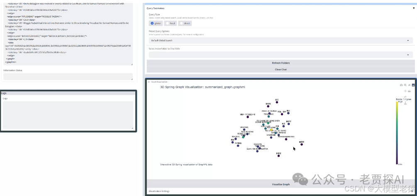Open the Select Index Folder dropdown

coord(280,55)
